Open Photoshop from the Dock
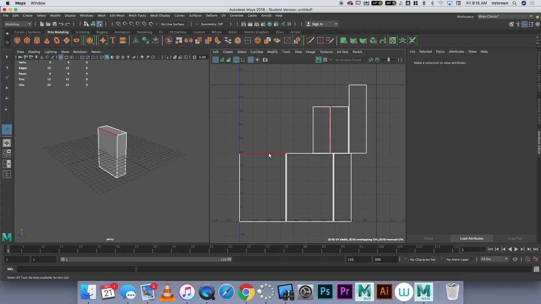The image size is (541, 304). [325, 292]
